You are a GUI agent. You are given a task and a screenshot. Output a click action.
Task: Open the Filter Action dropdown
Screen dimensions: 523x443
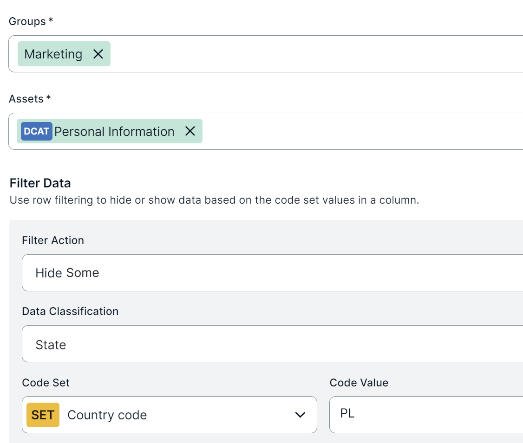pos(272,273)
